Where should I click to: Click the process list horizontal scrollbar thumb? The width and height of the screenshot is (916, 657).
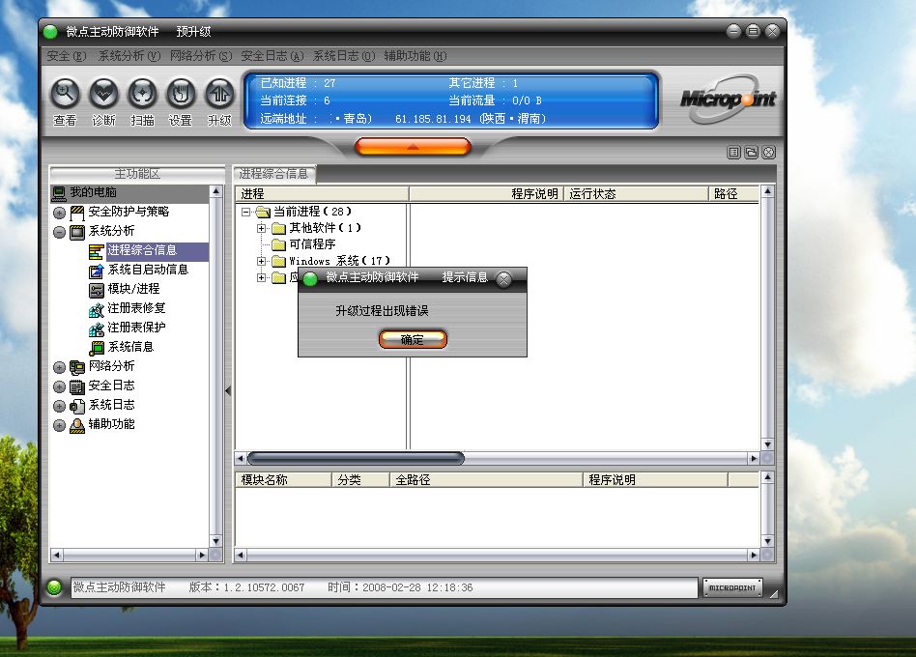coord(356,458)
